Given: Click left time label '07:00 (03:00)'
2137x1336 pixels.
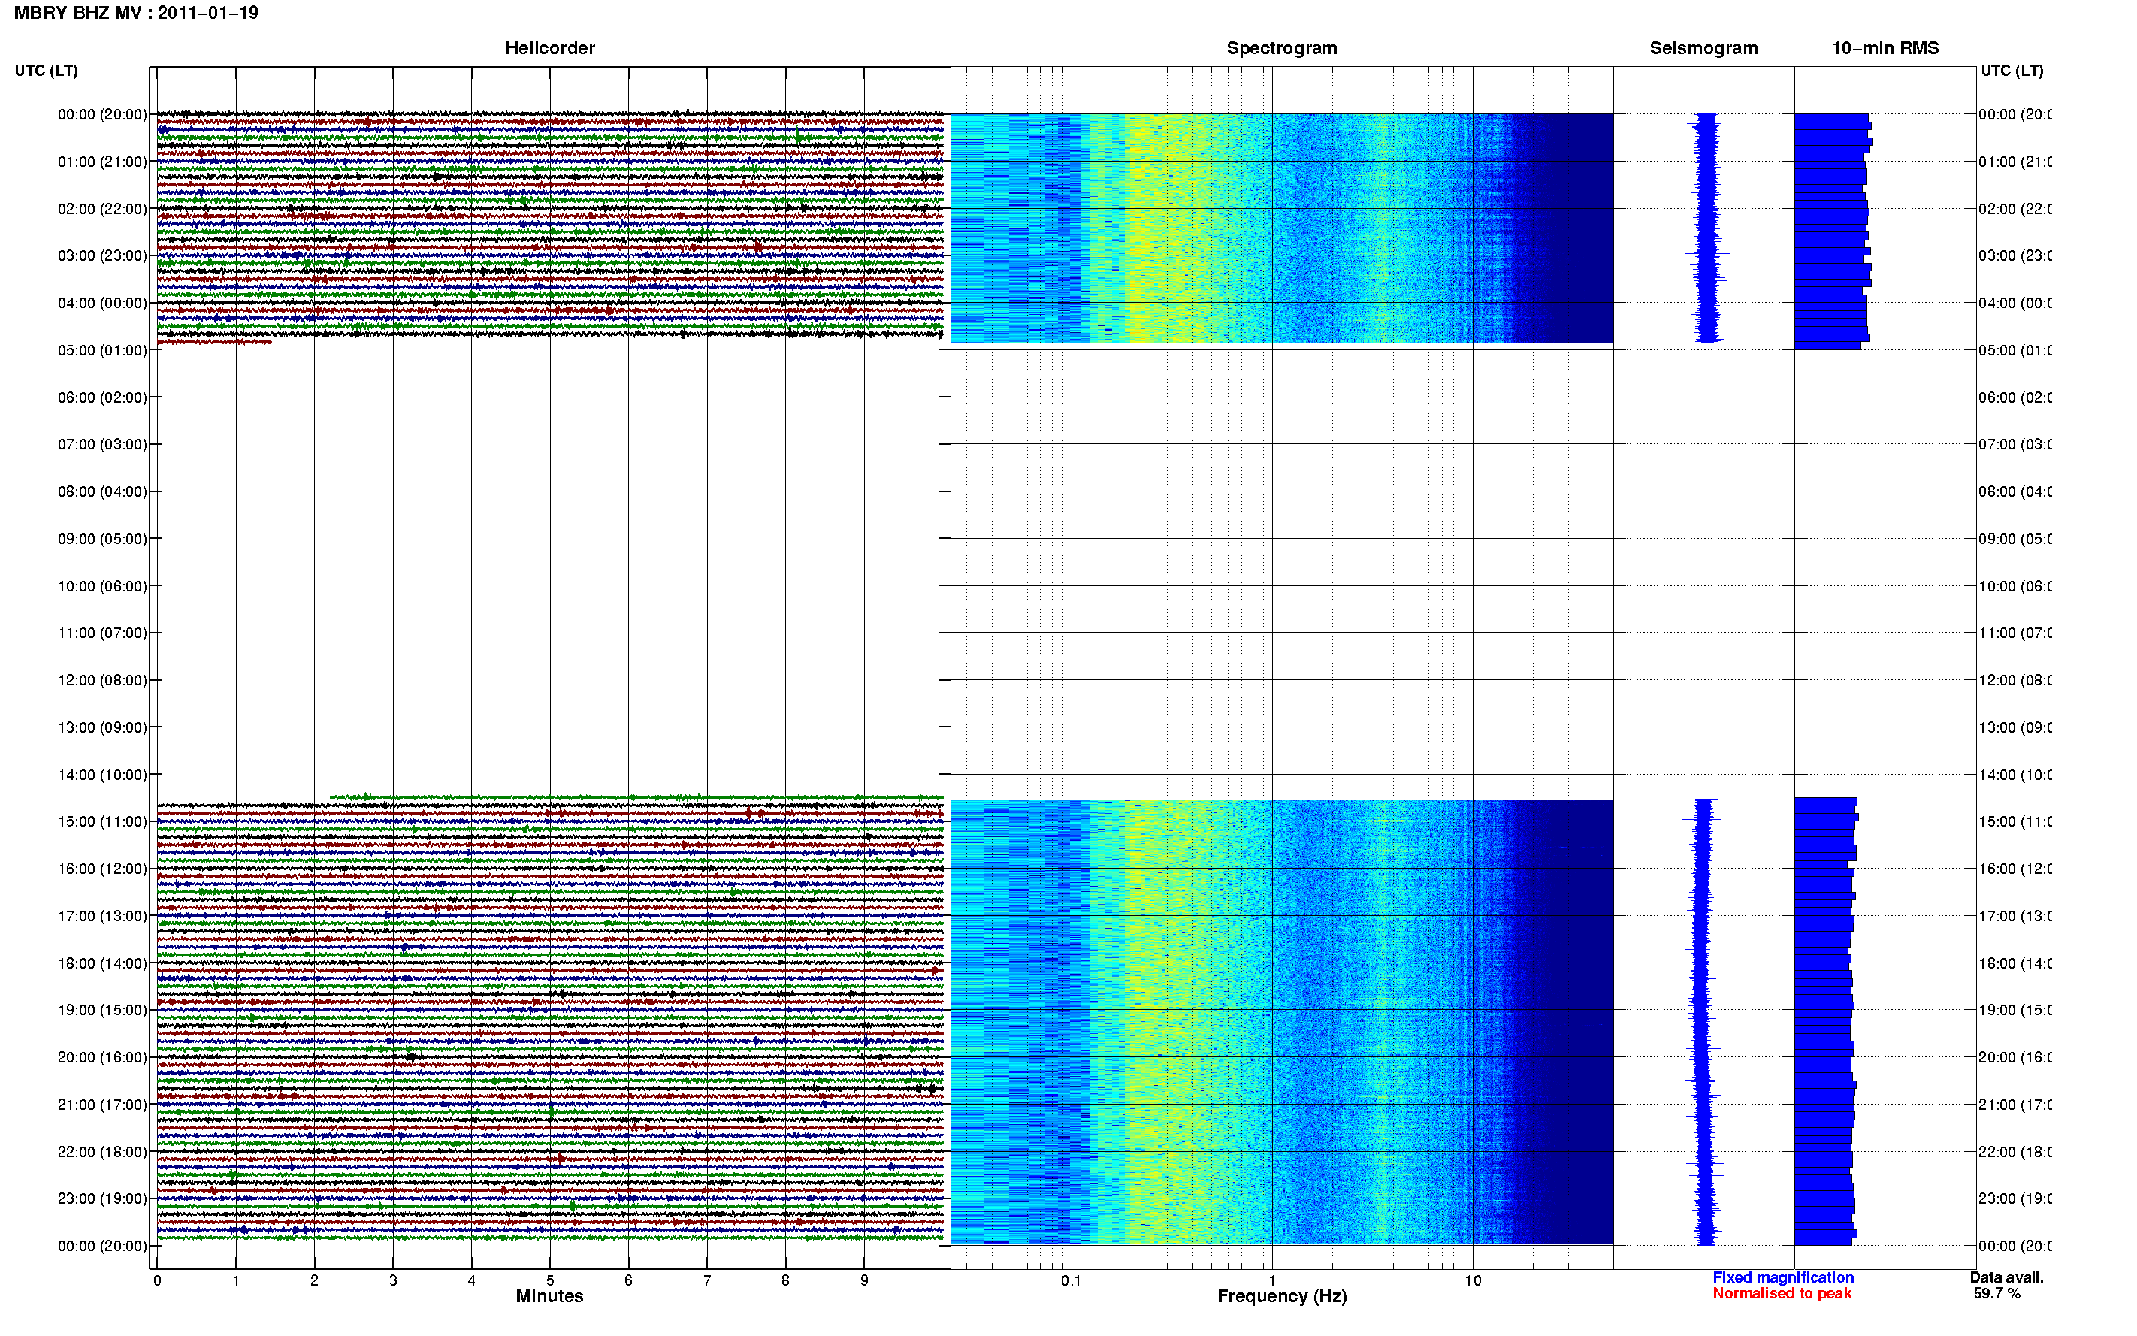Looking at the screenshot, I should click(x=102, y=444).
